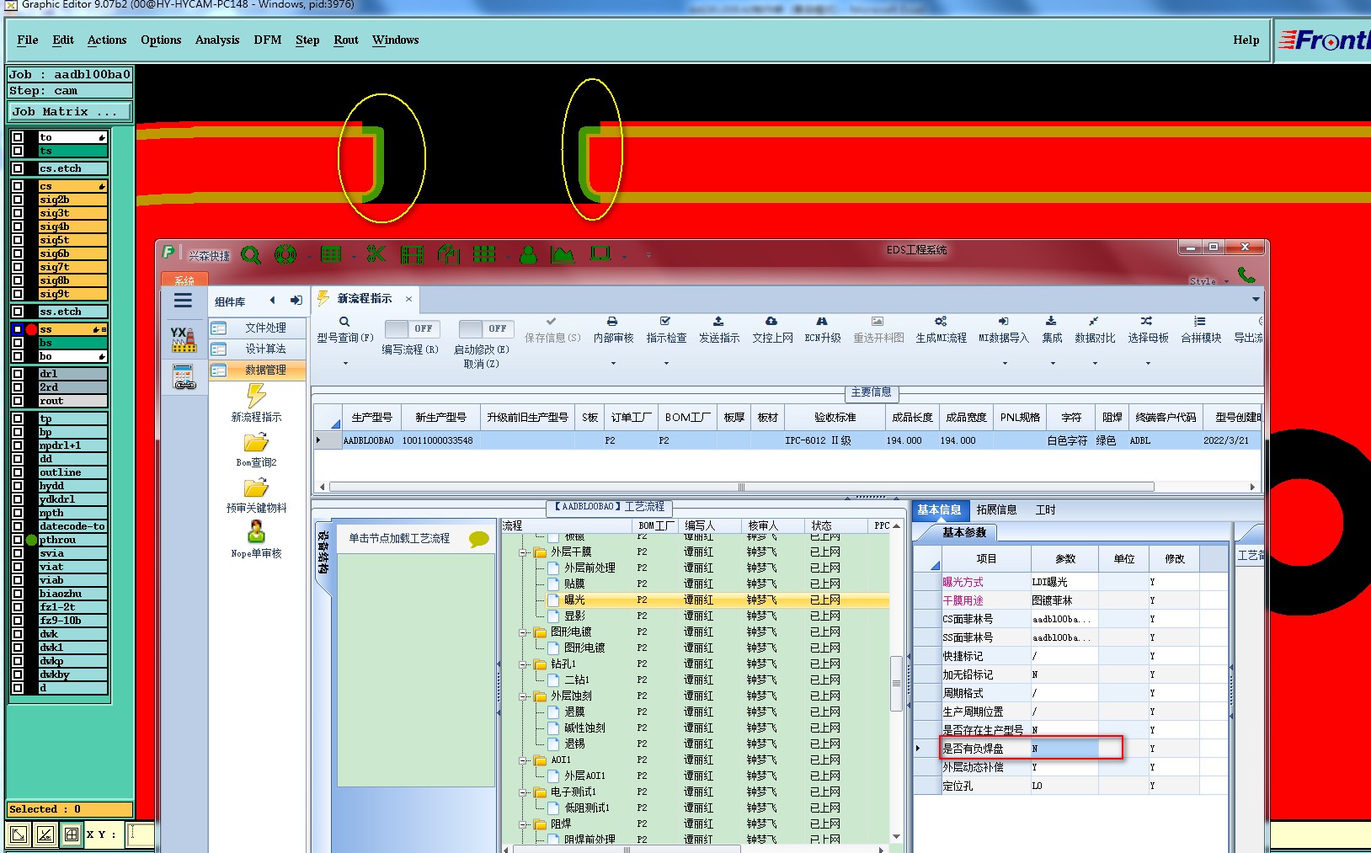Click the green scissors icon in EDS toolbar
This screenshot has height=853, width=1371.
376,253
